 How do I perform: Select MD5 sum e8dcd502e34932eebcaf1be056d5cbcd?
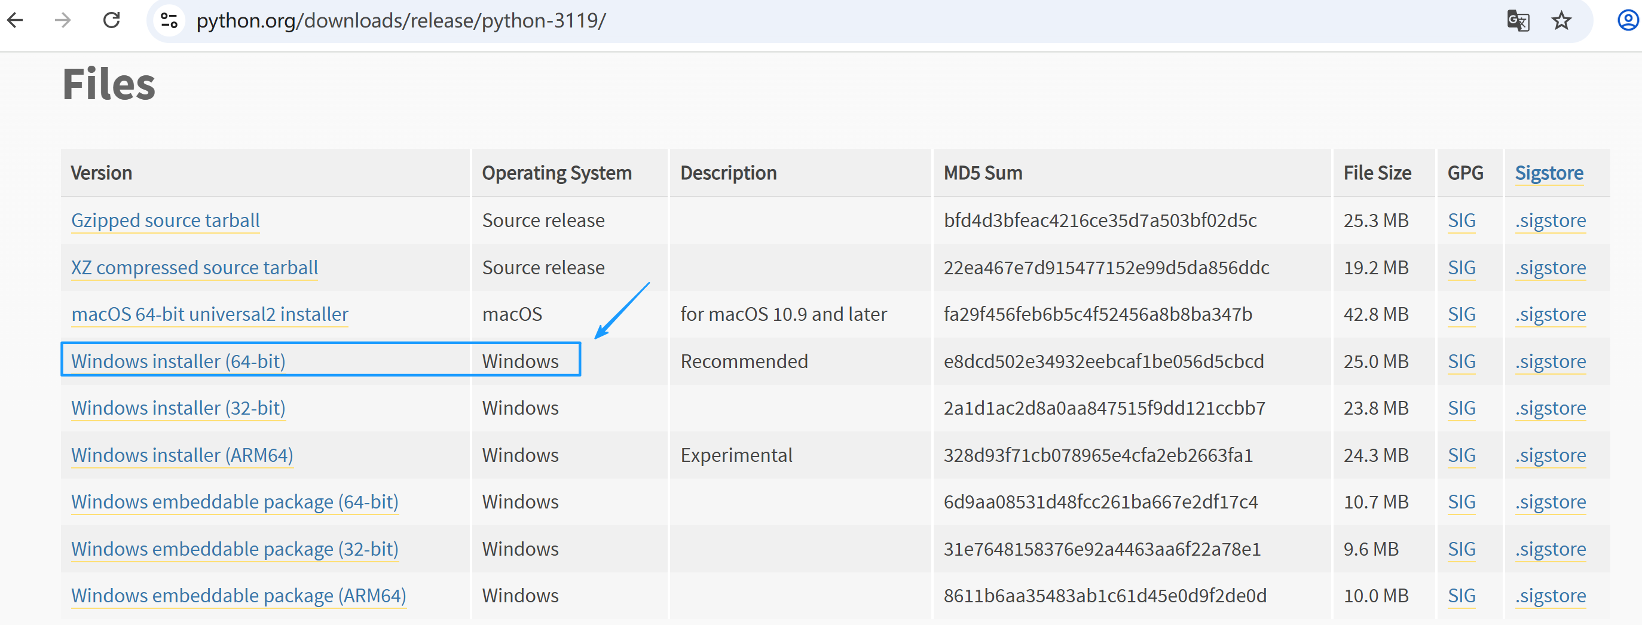[x=1103, y=361]
